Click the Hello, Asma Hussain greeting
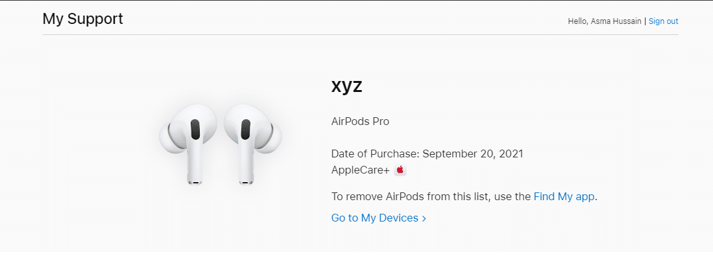Screen dimensions: 713x274 point(605,21)
